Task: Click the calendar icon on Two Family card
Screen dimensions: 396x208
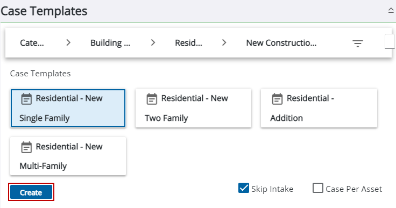Action: pyautogui.click(x=152, y=99)
